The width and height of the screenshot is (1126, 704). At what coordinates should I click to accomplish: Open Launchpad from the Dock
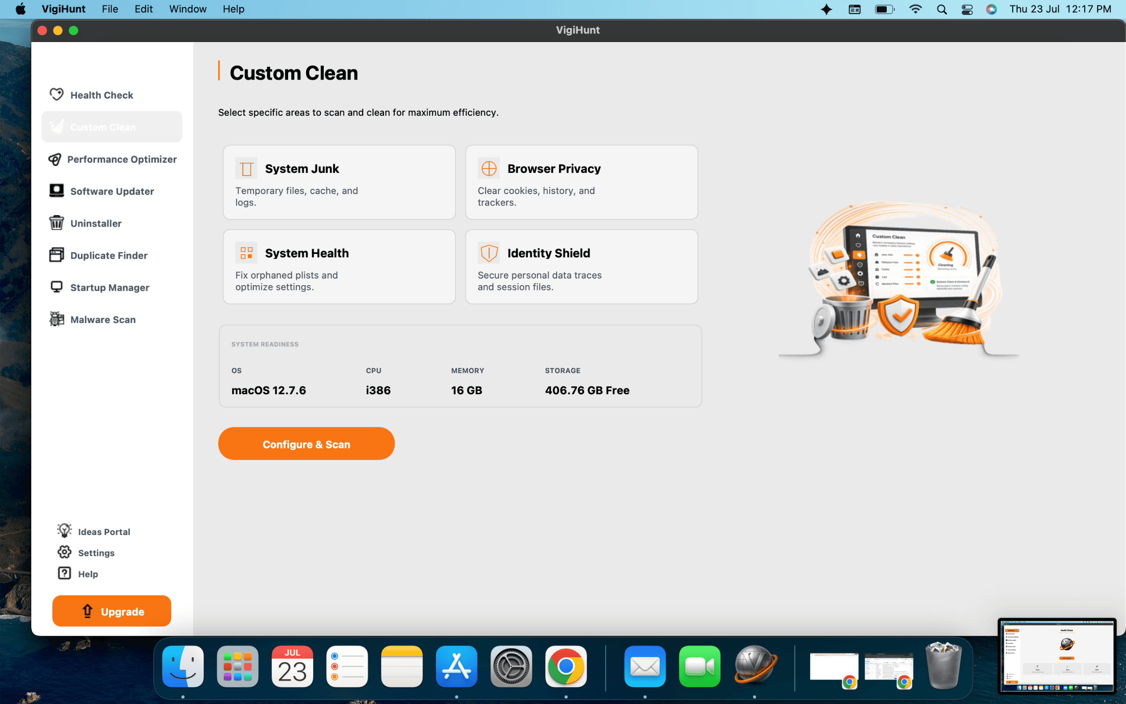(x=238, y=666)
